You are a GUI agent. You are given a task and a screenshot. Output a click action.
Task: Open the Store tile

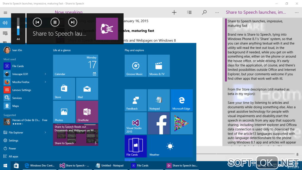[64, 89]
